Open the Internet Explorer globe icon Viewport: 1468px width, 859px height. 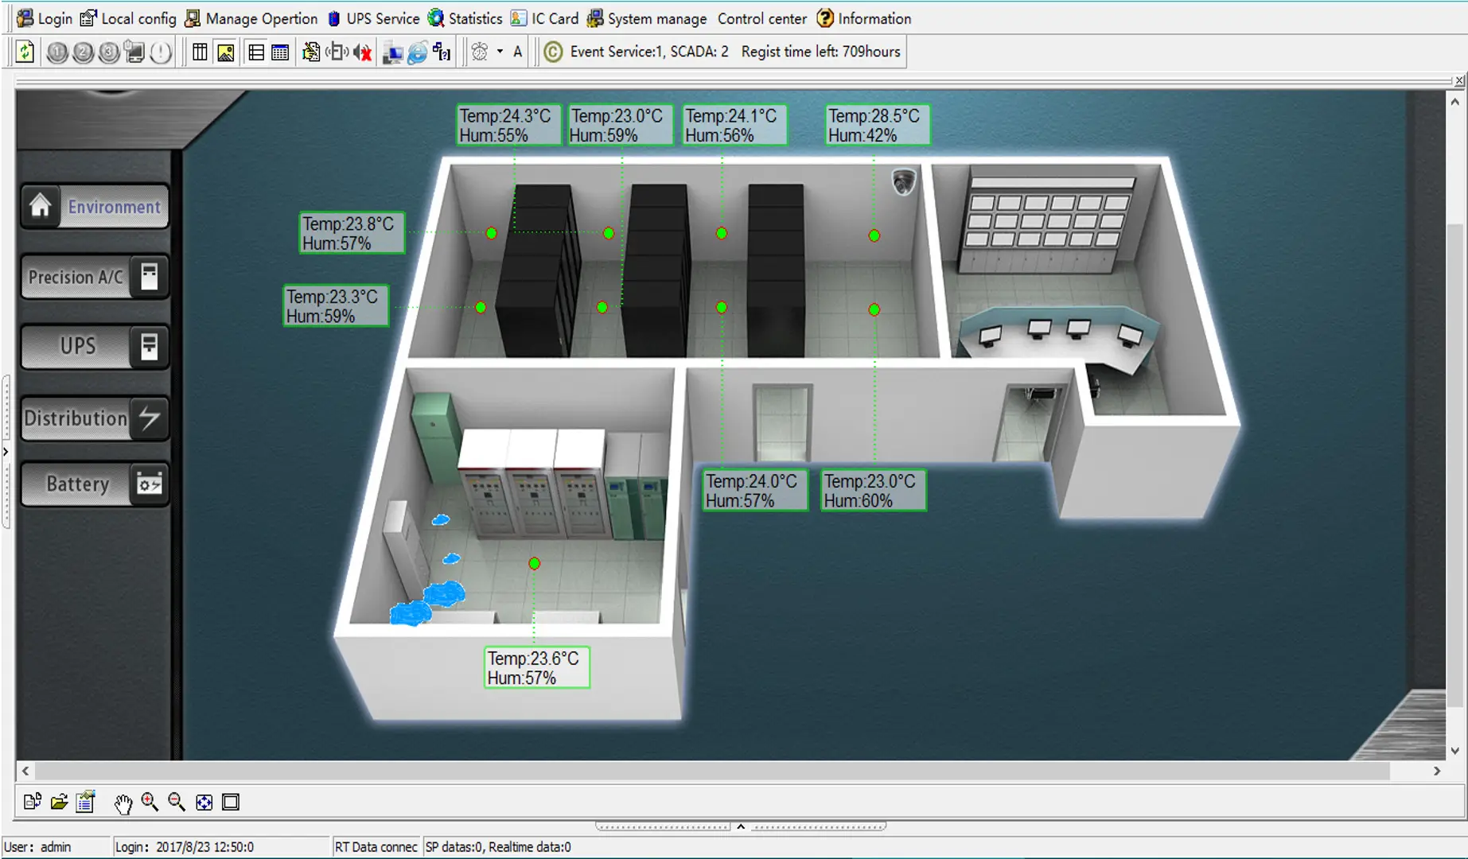tap(417, 52)
